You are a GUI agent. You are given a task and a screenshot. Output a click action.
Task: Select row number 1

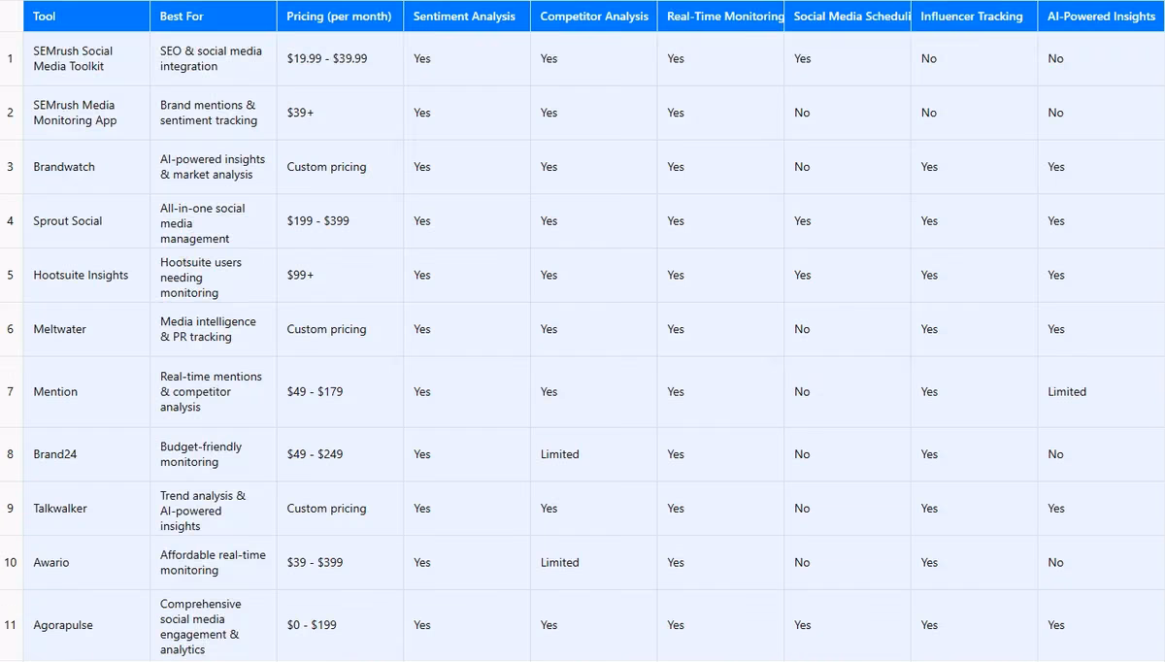tap(11, 58)
